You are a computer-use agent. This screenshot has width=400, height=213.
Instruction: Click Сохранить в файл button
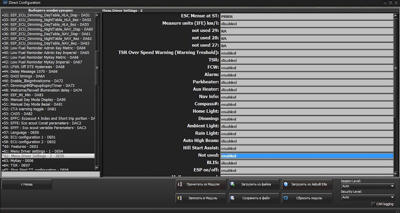[254, 198]
